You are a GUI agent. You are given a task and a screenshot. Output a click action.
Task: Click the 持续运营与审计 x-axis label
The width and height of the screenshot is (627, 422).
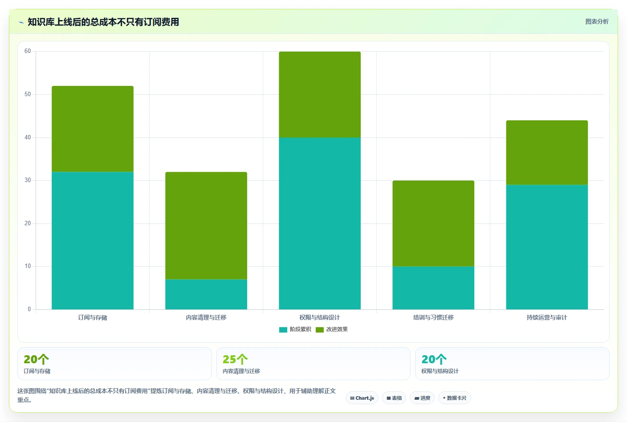click(547, 317)
